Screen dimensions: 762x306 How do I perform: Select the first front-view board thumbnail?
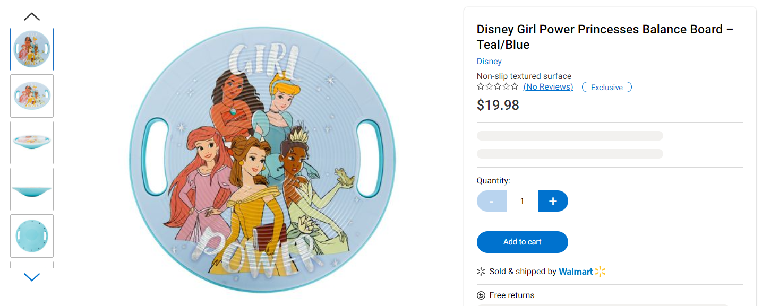pyautogui.click(x=32, y=49)
